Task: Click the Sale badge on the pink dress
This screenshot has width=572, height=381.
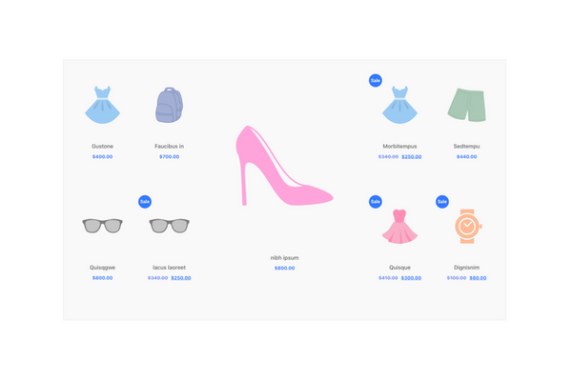Action: 375,201
